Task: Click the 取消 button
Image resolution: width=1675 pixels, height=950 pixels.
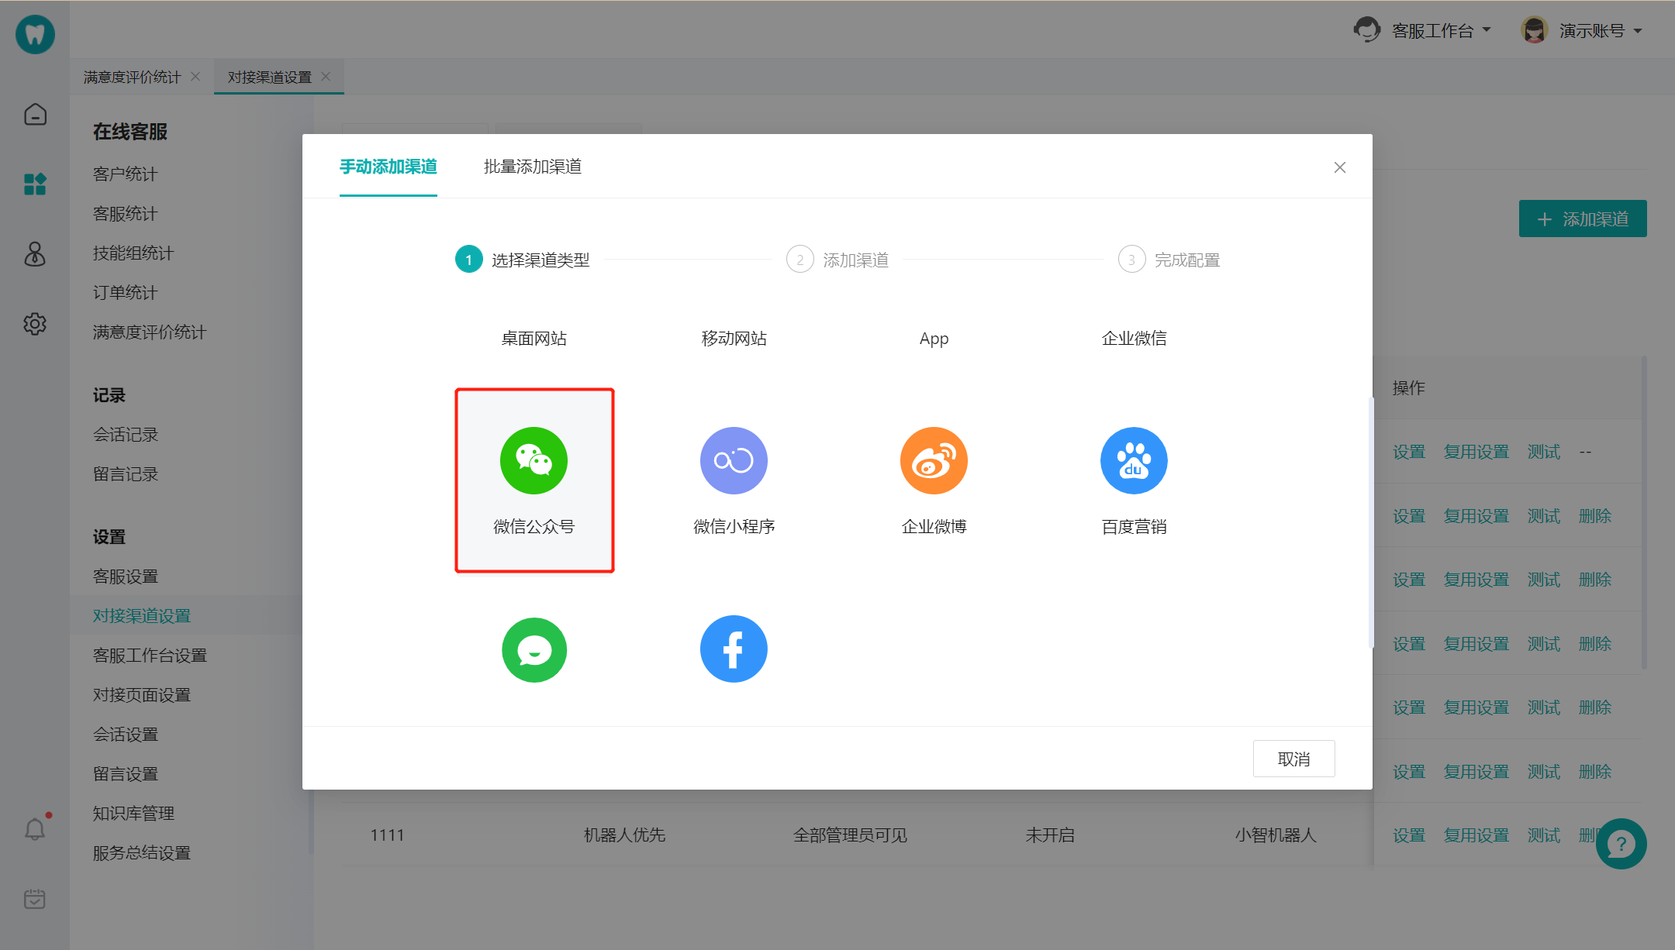Action: click(1294, 759)
